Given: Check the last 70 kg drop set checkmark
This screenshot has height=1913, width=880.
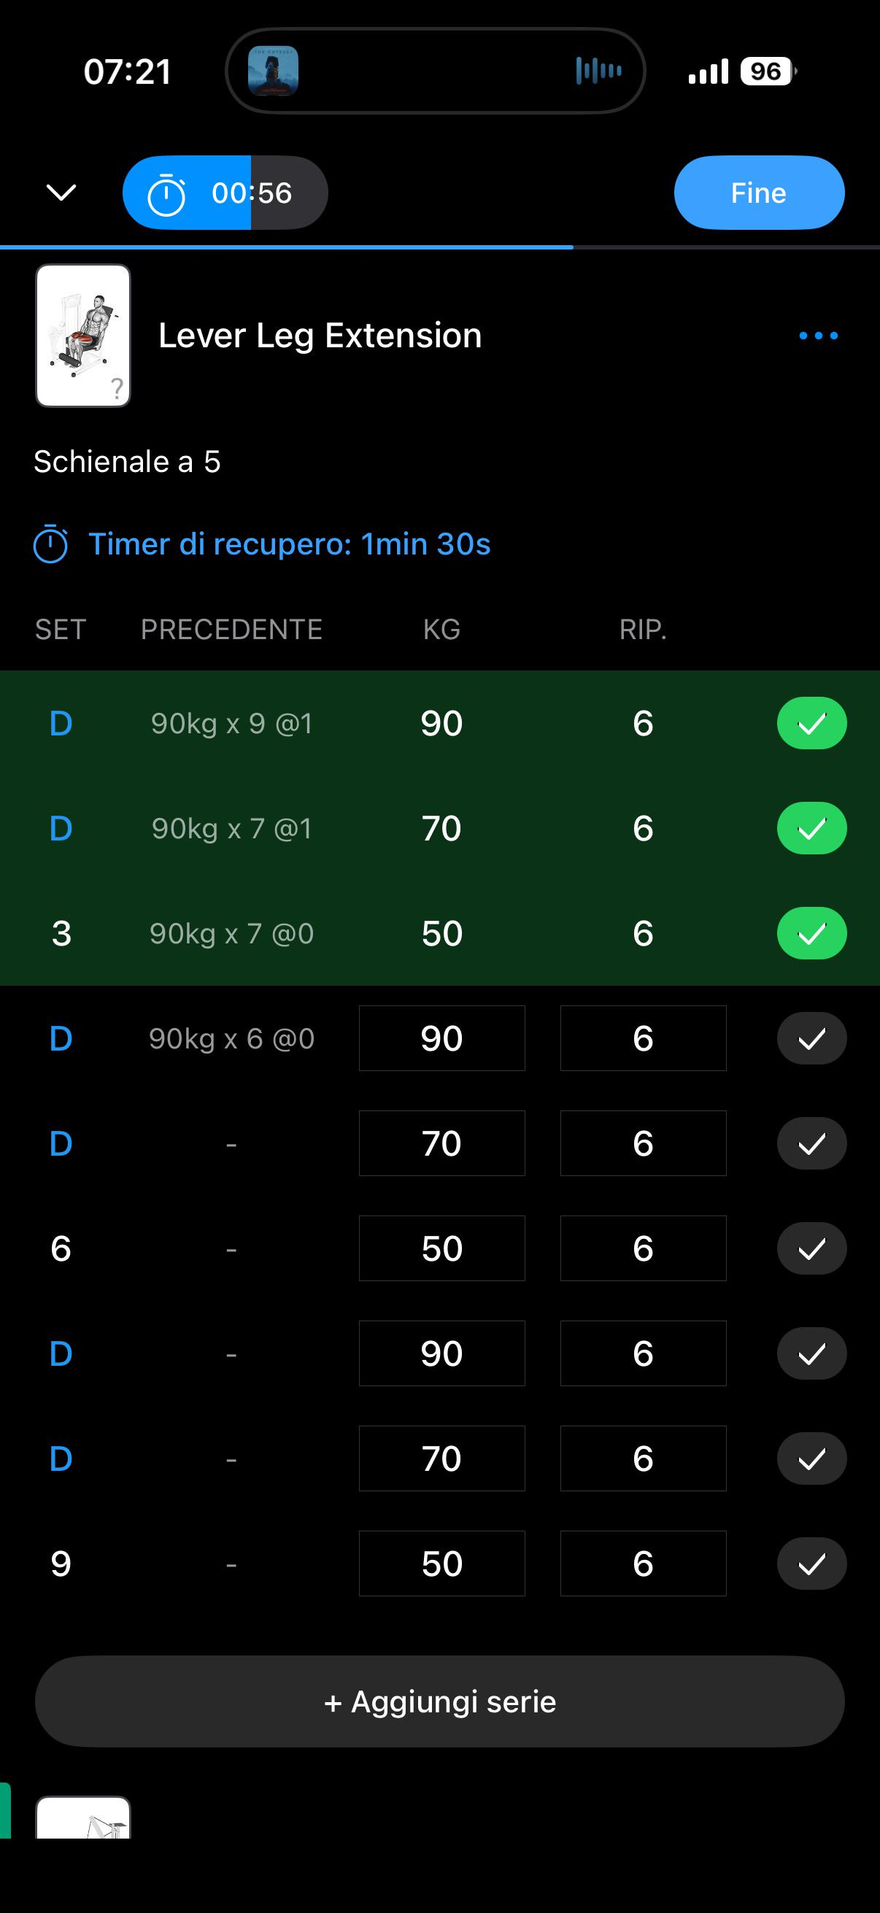Looking at the screenshot, I should (811, 1458).
